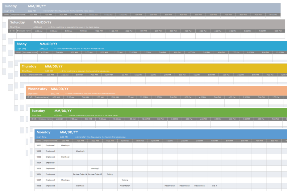Select the Employee 1 name cell

coord(50,145)
